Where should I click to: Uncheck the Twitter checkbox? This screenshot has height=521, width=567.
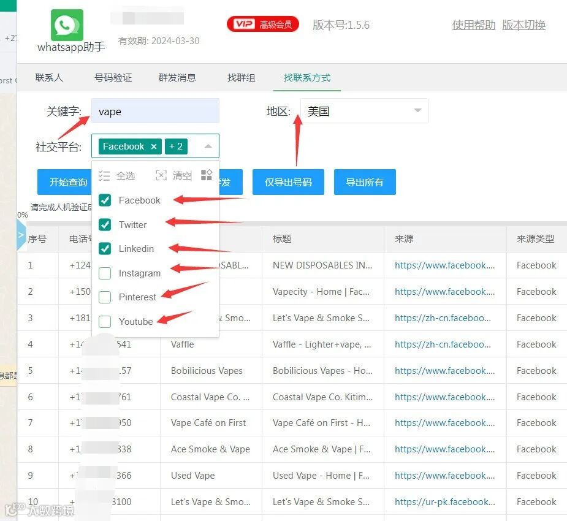click(105, 224)
